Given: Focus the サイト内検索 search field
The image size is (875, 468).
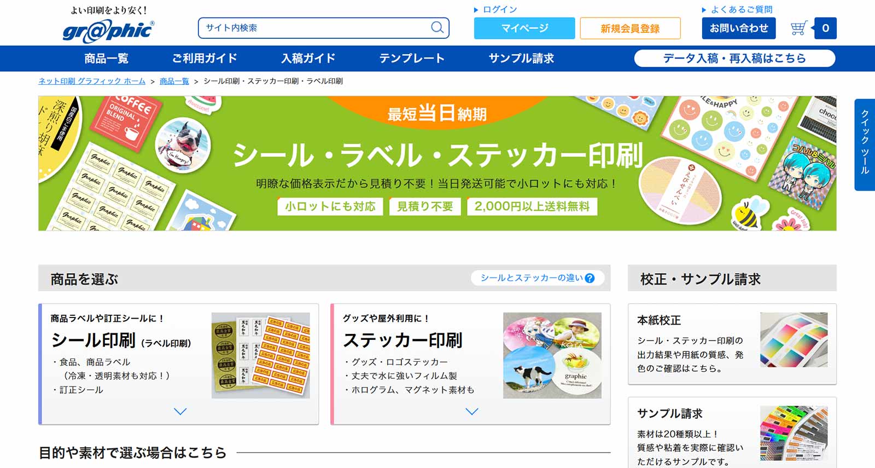Looking at the screenshot, I should [324, 28].
